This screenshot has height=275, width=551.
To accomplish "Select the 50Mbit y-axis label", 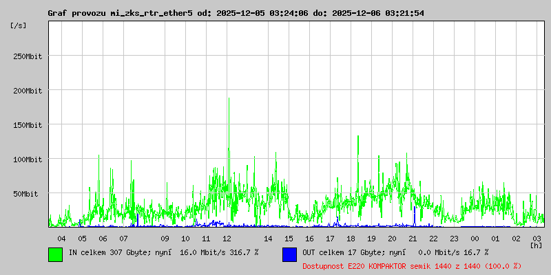I will click(x=30, y=194).
